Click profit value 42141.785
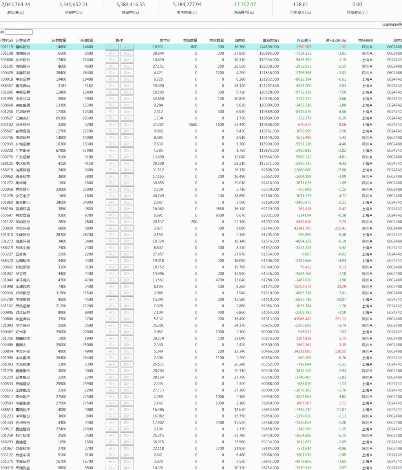The image size is (402, 470). point(303,228)
